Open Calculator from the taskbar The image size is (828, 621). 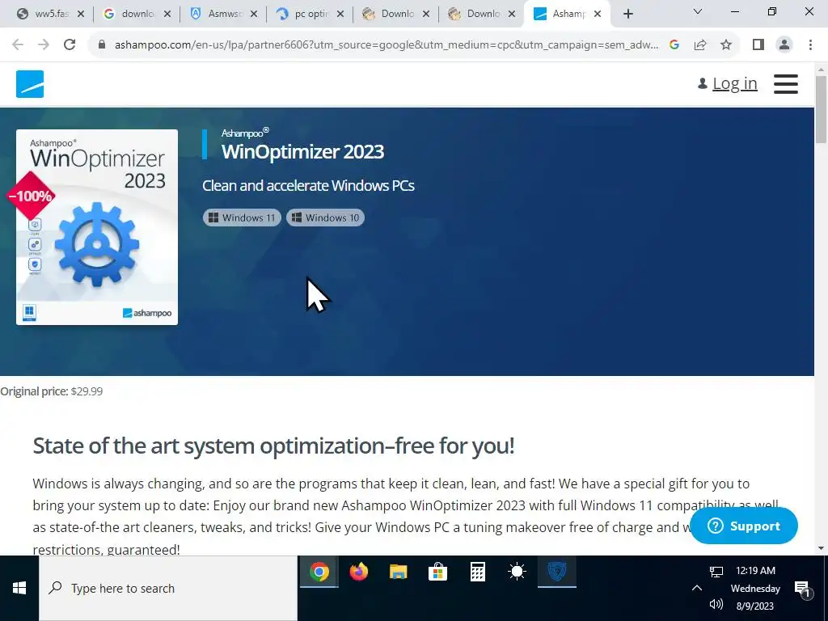[477, 572]
